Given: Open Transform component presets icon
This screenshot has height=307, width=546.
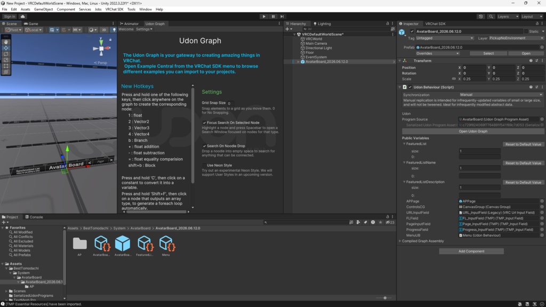Looking at the screenshot, I should point(536,61).
